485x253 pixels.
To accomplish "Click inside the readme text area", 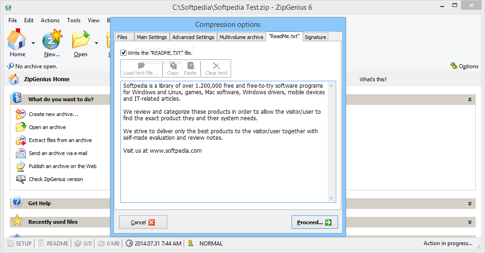I will point(224,142).
